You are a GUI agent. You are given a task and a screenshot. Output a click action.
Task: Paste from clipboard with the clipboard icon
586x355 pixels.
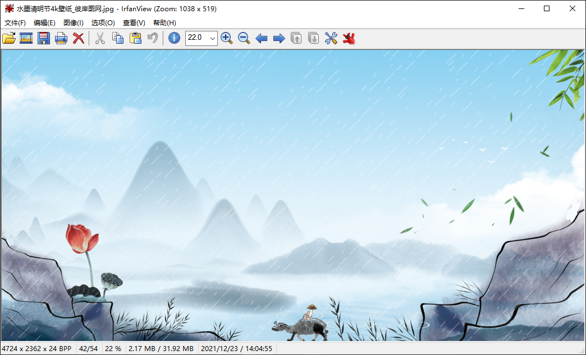click(x=135, y=38)
